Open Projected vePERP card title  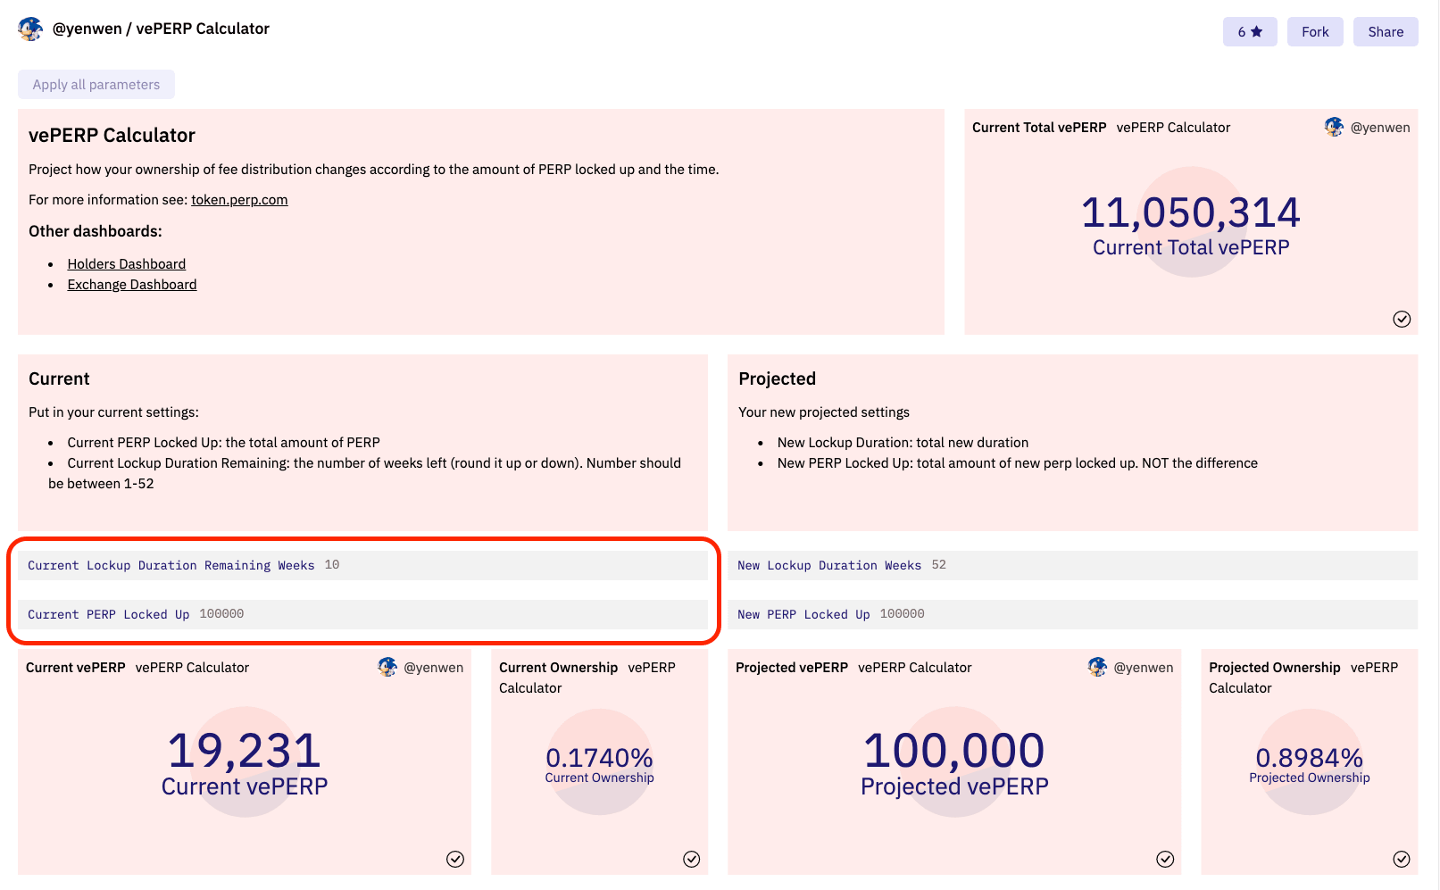[792, 668]
